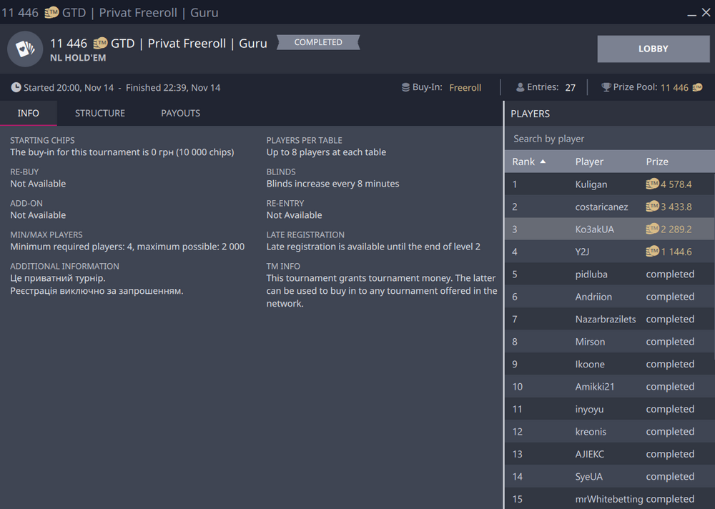
Task: Return to the LOBBY
Action: click(653, 49)
